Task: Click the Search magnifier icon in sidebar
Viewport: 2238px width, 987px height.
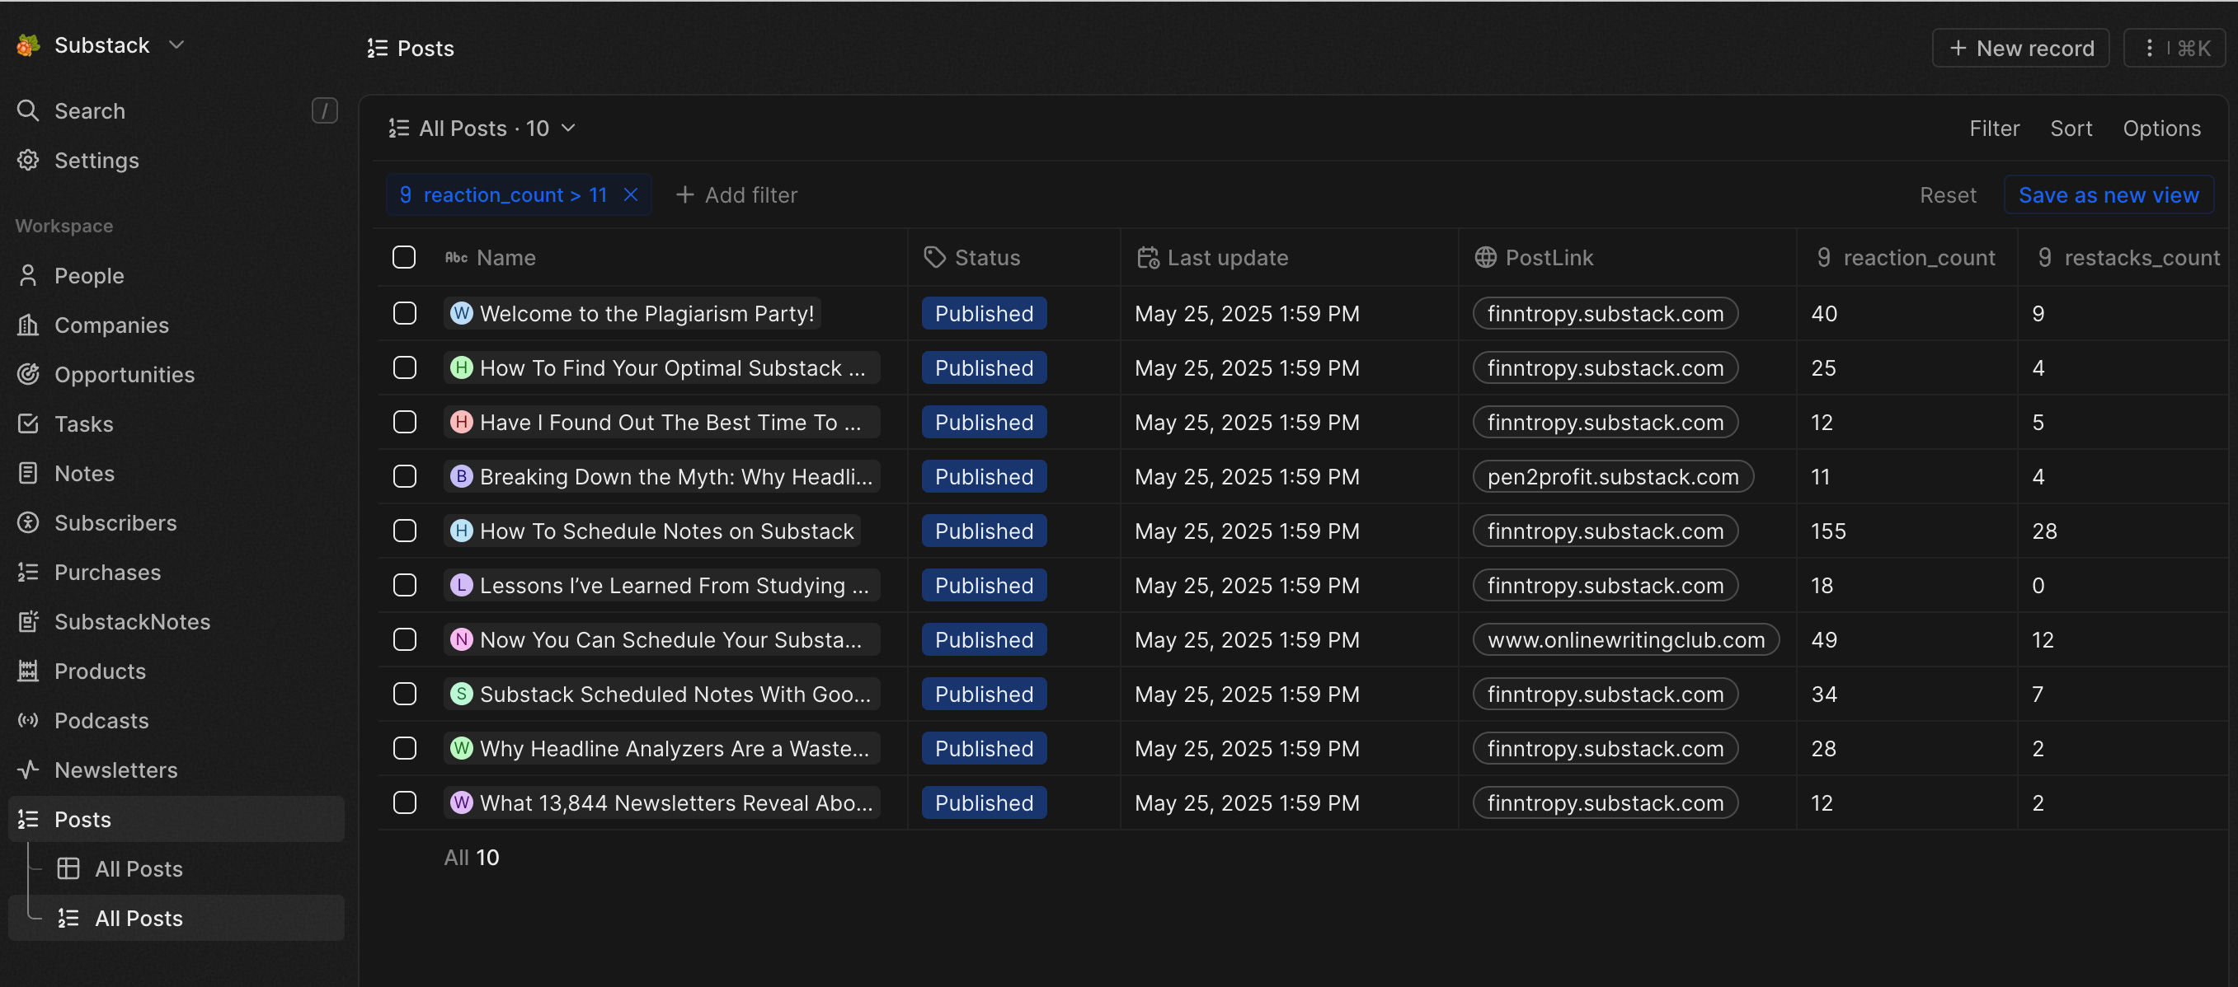Action: tap(28, 111)
